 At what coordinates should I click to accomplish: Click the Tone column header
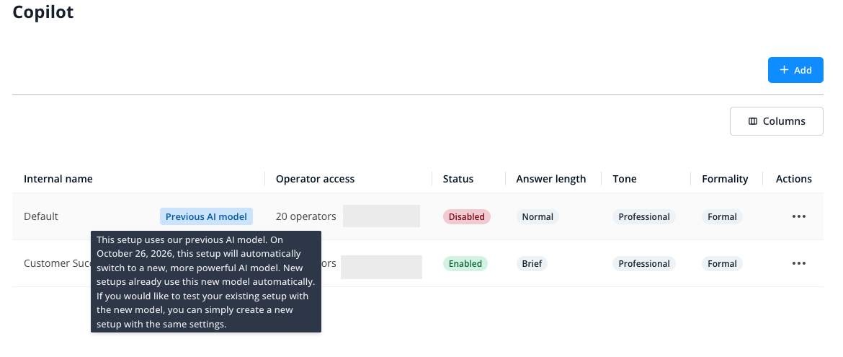click(x=625, y=179)
